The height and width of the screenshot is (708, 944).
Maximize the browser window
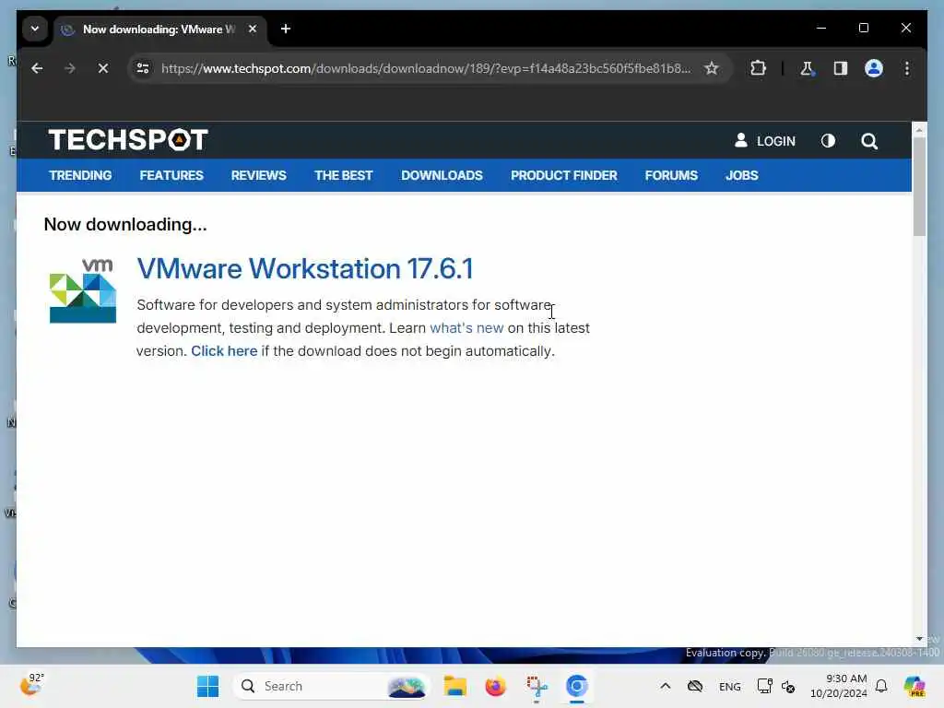tap(863, 29)
